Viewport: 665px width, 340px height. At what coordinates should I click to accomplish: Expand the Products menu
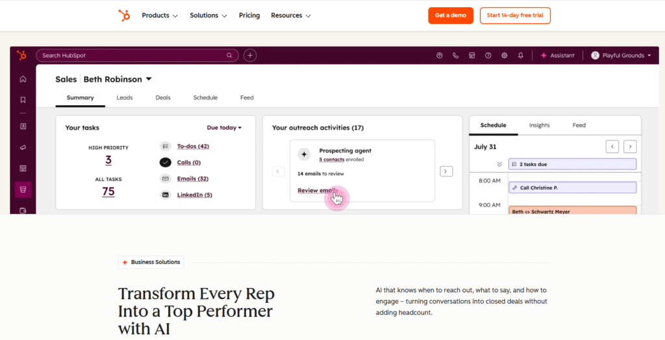pyautogui.click(x=160, y=16)
